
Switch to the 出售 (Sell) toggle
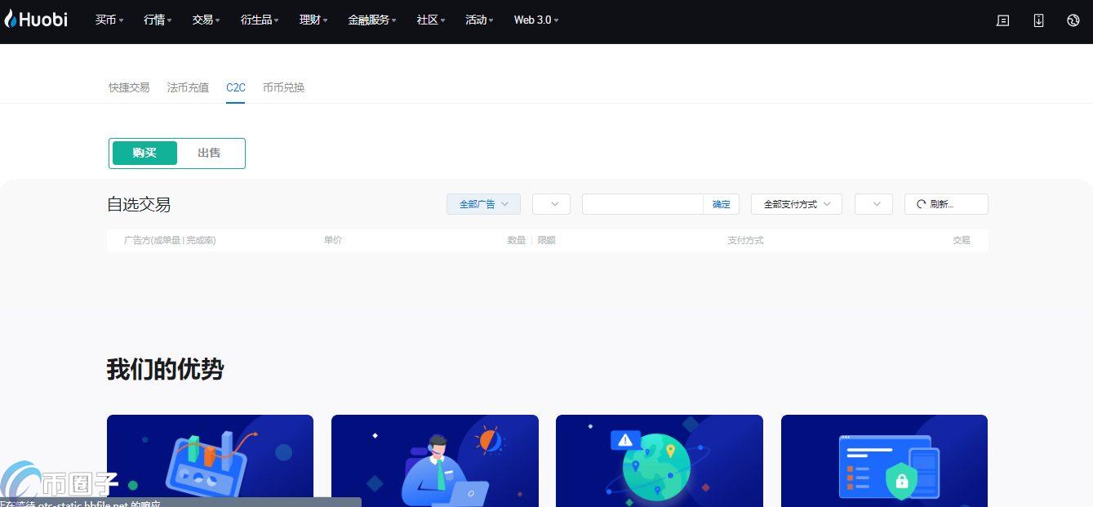point(209,153)
